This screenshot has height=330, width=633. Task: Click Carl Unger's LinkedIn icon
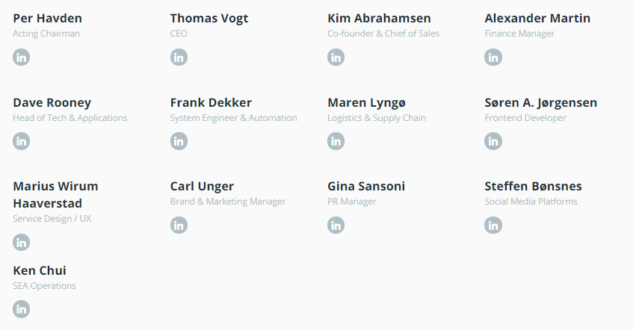tap(179, 225)
